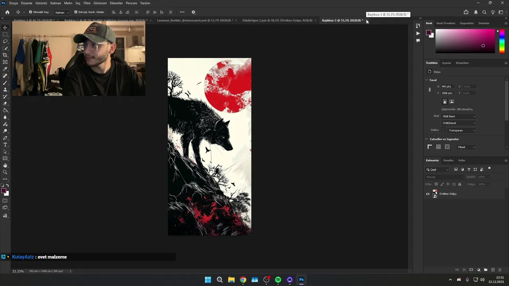Viewport: 509px width, 286px height.
Task: Collapse the Tuval section
Action: click(x=427, y=80)
